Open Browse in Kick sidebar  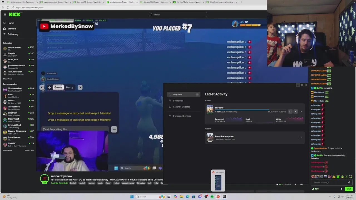click(12, 29)
